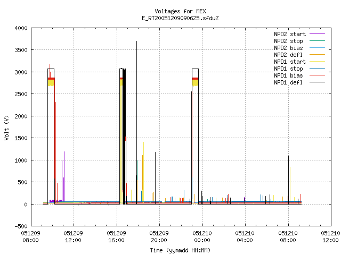The height and width of the screenshot is (255, 341).
Task: Click the 'NPD1 start' legend label
Action: [290, 62]
